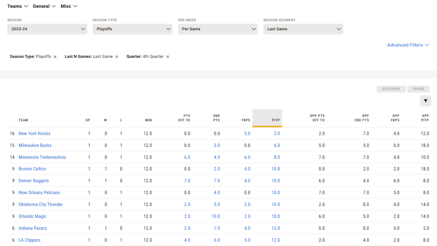This screenshot has height=246, width=437.
Task: Open the Minnesota Timberwolves team link
Action: [x=42, y=157]
